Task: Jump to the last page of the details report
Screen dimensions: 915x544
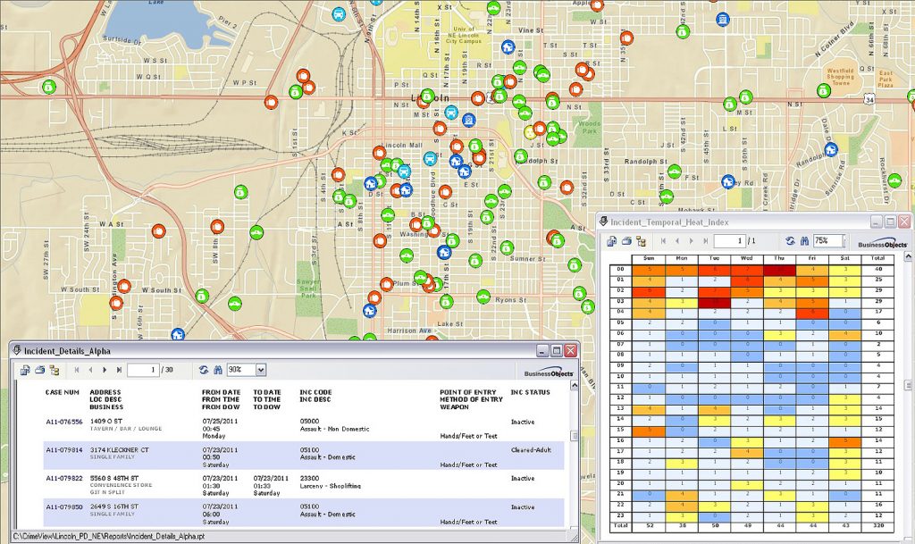Action: click(x=120, y=369)
